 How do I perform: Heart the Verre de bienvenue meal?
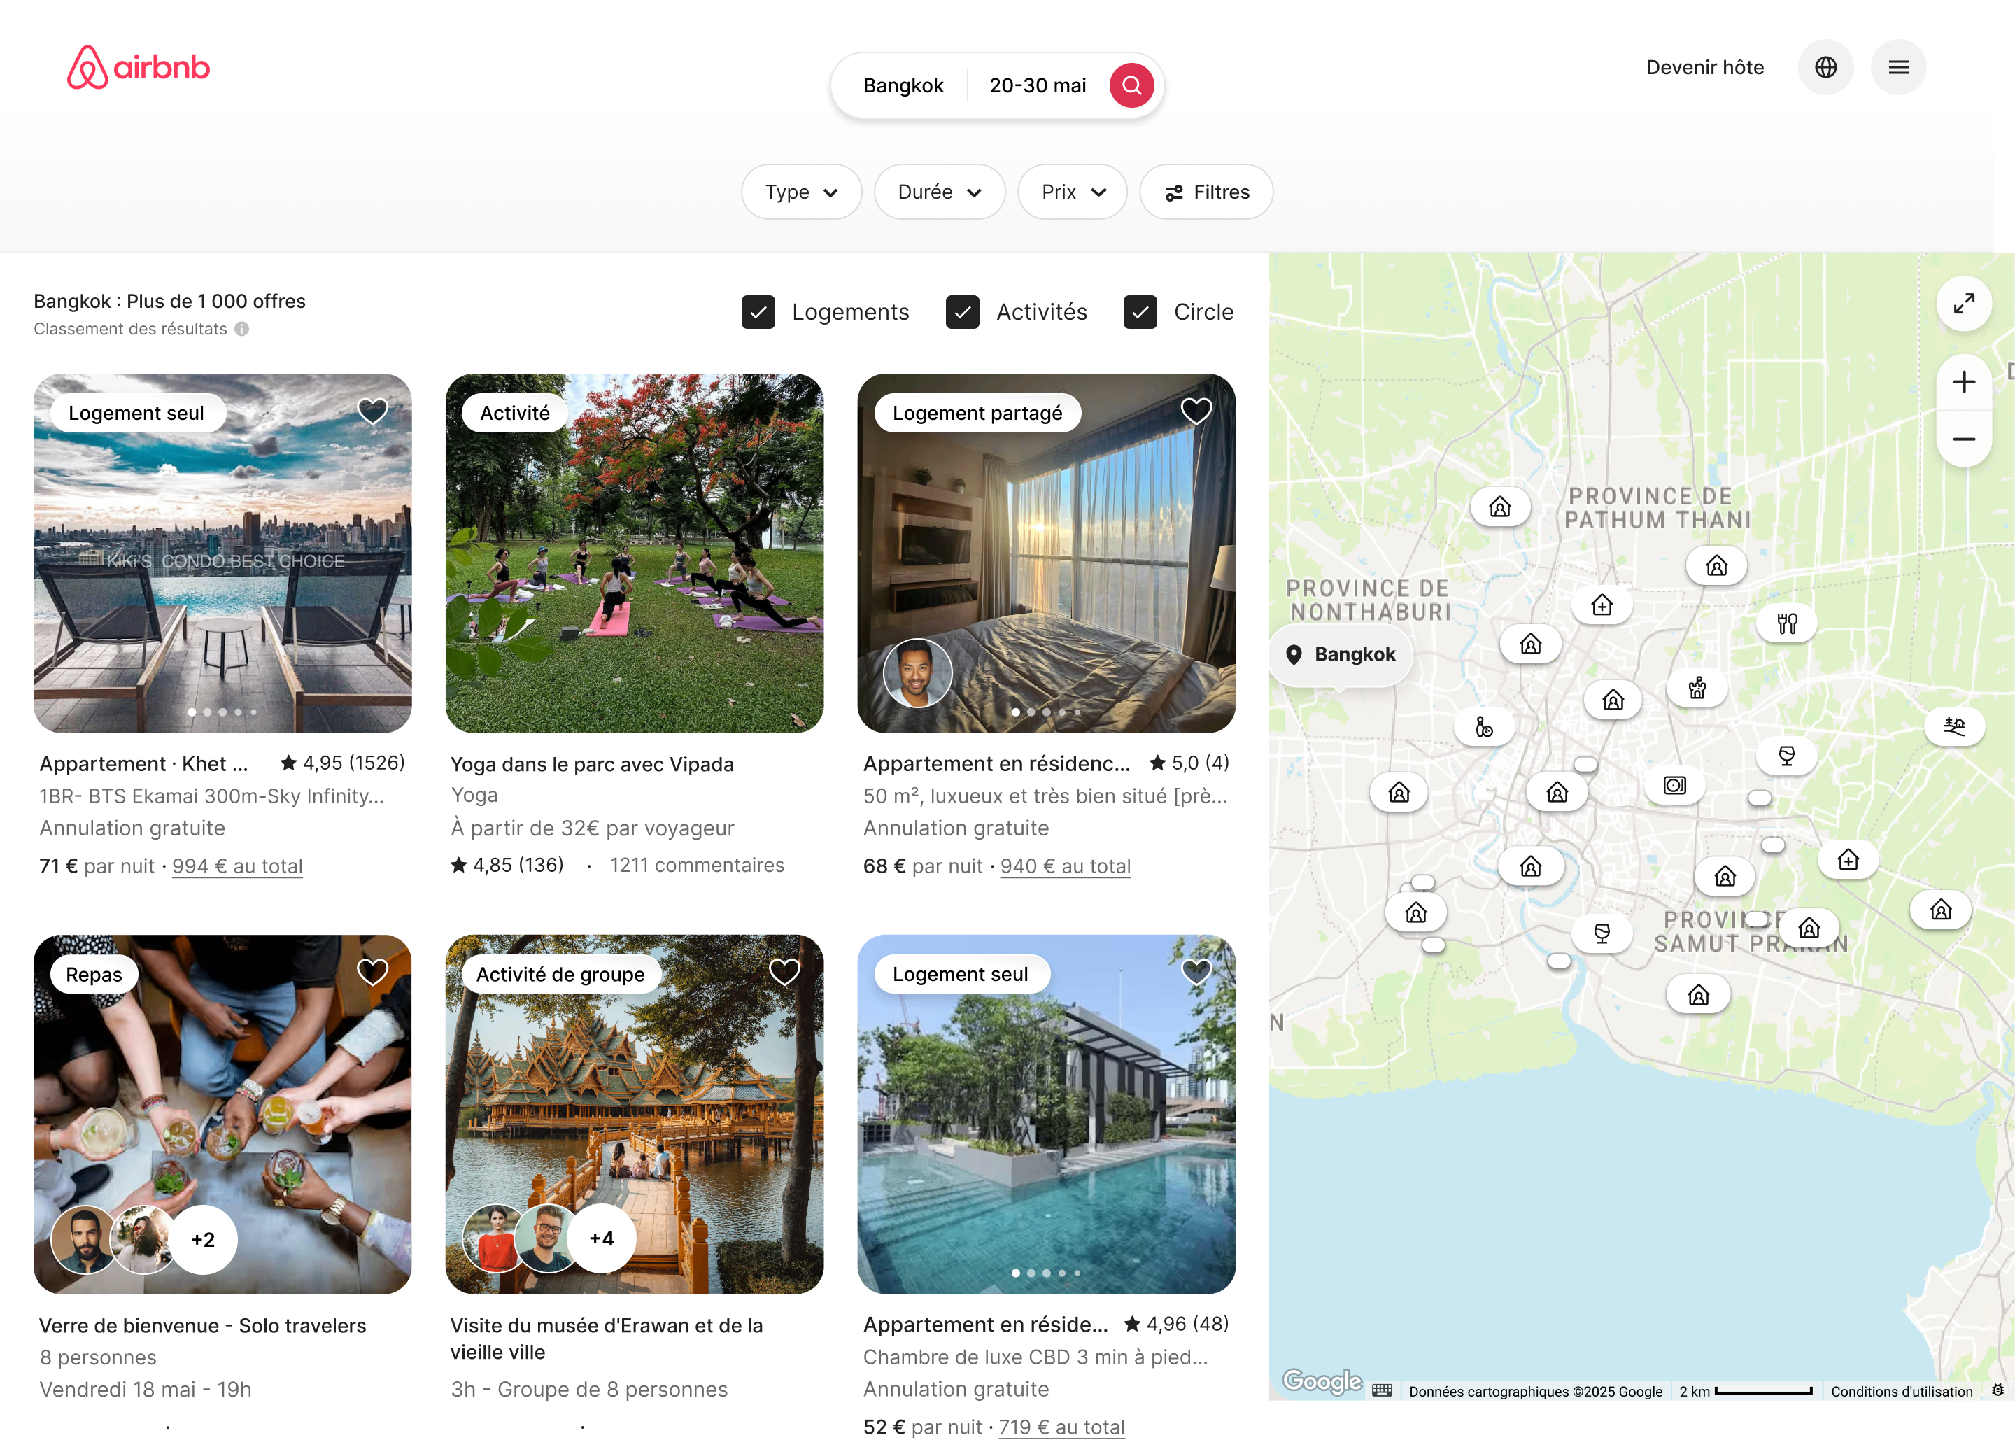pos(372,973)
